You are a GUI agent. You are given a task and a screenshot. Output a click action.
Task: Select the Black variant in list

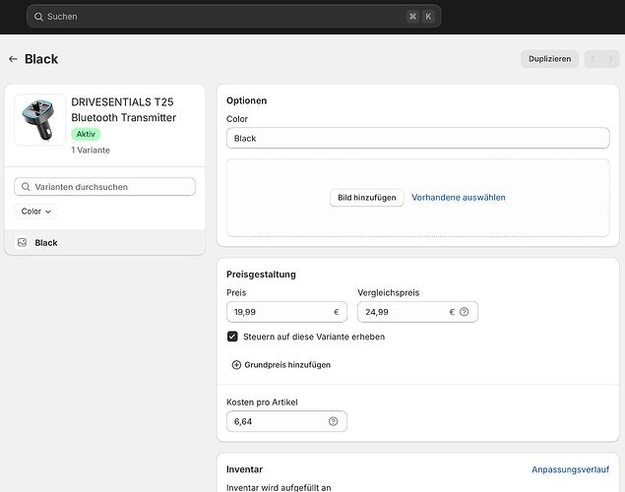point(46,242)
